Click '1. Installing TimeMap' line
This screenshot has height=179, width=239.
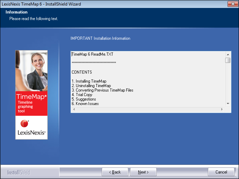(89, 81)
